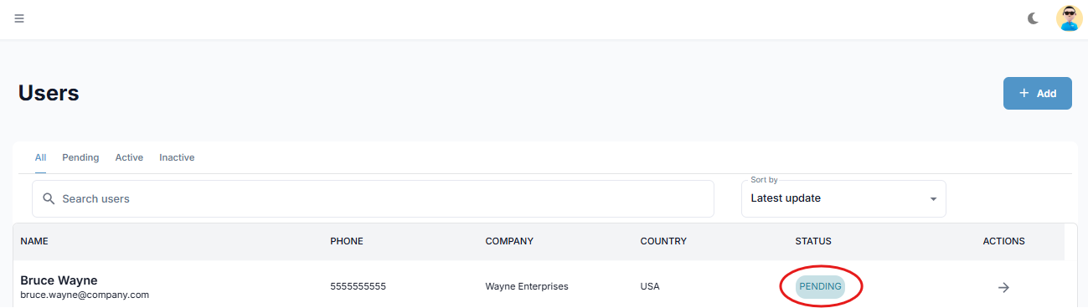Open the user avatar profile menu
The width and height of the screenshot is (1088, 308).
coord(1070,18)
